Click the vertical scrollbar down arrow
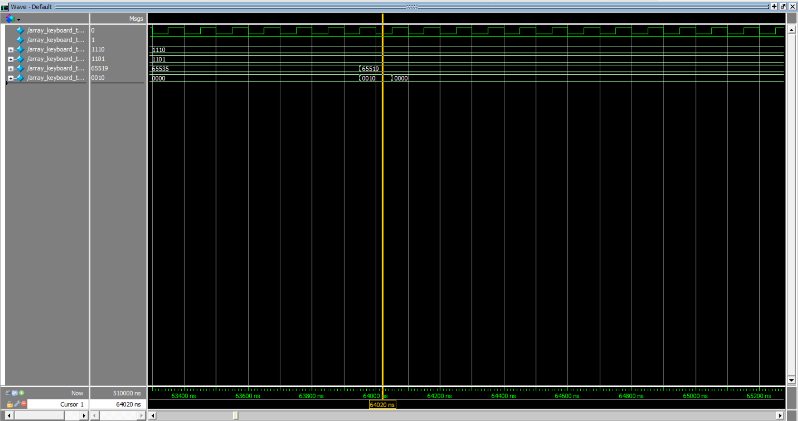Viewport: 798px width, 421px height. [791, 380]
